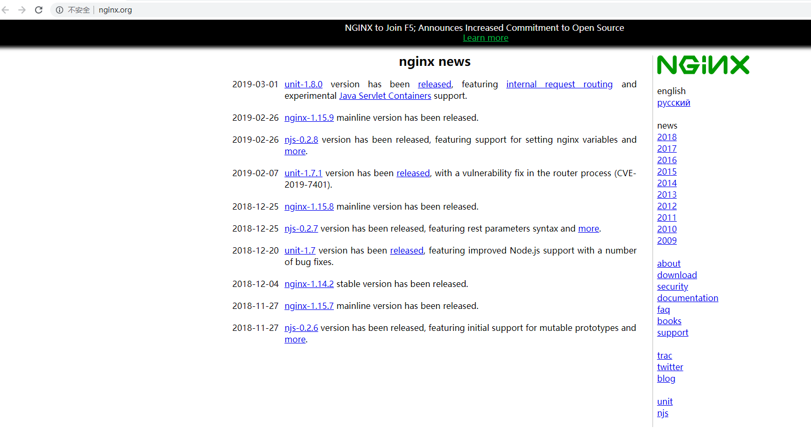The image size is (811, 437).
Task: Click more link in njs-0.2.7 entry
Action: pos(588,228)
